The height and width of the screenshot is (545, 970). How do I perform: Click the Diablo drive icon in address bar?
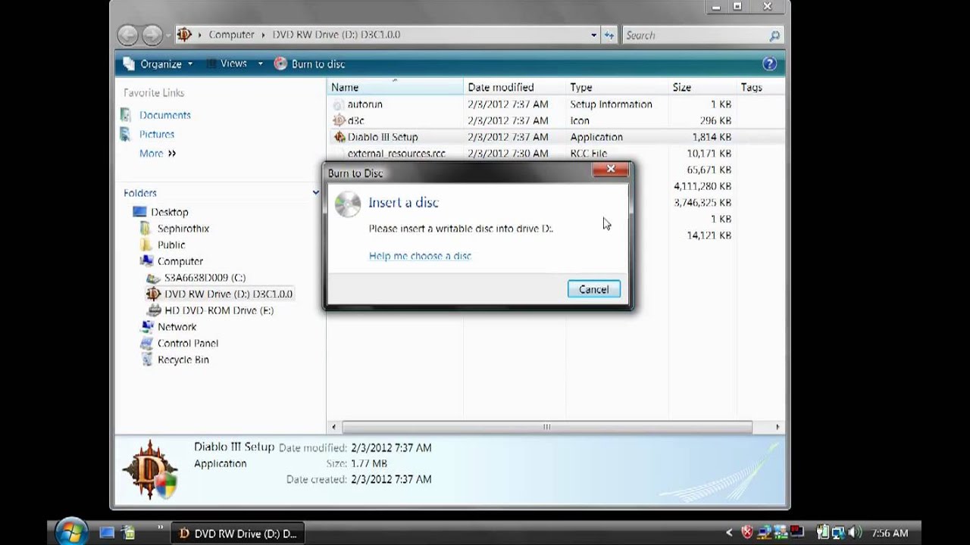coord(184,35)
